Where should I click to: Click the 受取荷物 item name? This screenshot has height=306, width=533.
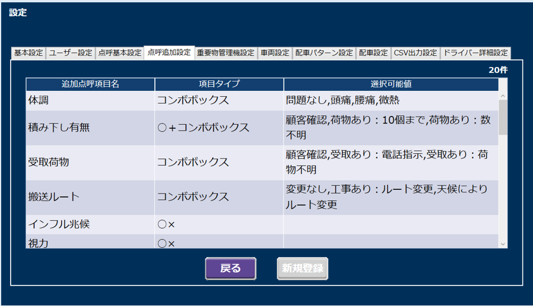49,163
